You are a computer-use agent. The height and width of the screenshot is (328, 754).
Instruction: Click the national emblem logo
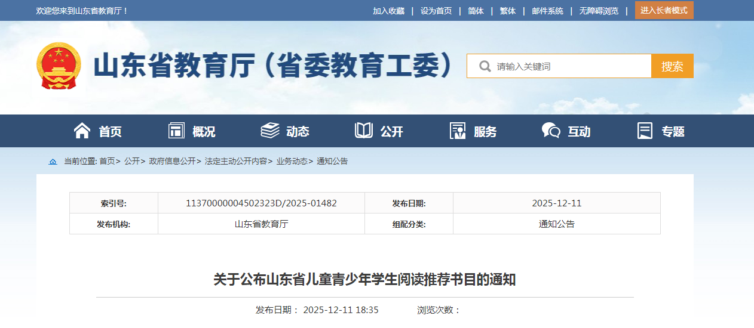coord(59,66)
